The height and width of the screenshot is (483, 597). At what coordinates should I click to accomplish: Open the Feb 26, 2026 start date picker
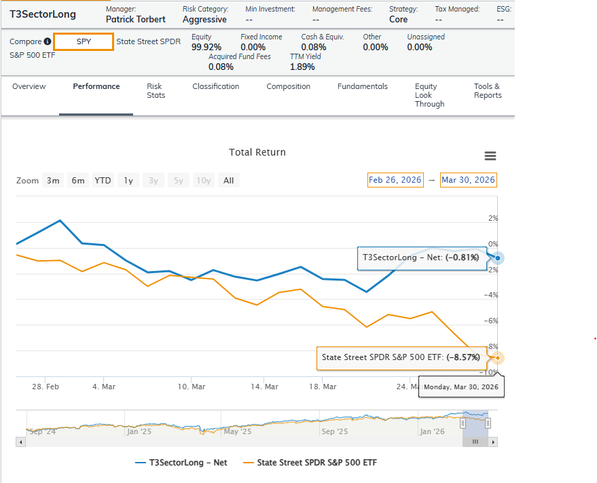tap(394, 180)
